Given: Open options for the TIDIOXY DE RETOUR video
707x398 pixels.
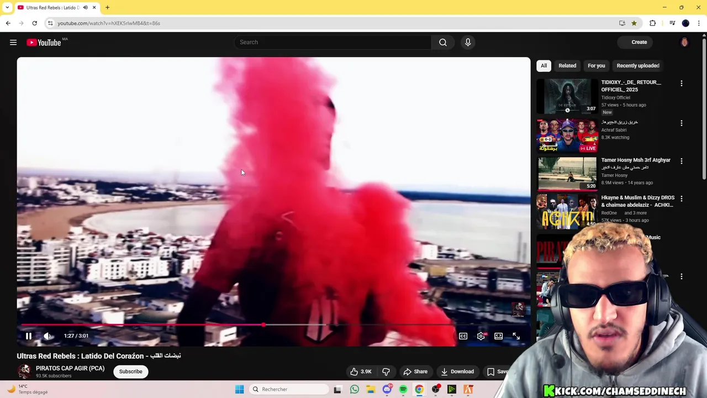Looking at the screenshot, I should 681,83.
